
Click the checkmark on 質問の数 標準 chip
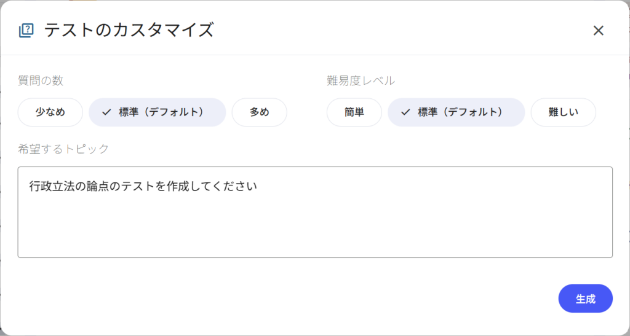106,112
